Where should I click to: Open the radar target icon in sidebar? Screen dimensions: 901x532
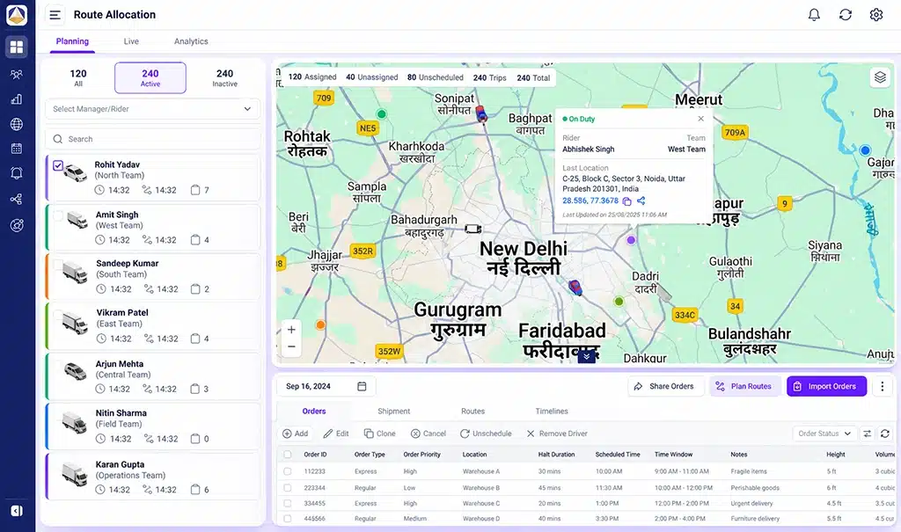[17, 225]
